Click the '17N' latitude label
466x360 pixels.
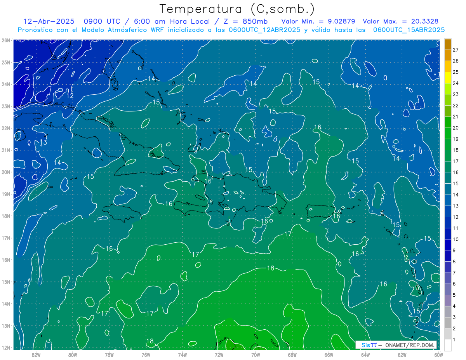(5, 238)
